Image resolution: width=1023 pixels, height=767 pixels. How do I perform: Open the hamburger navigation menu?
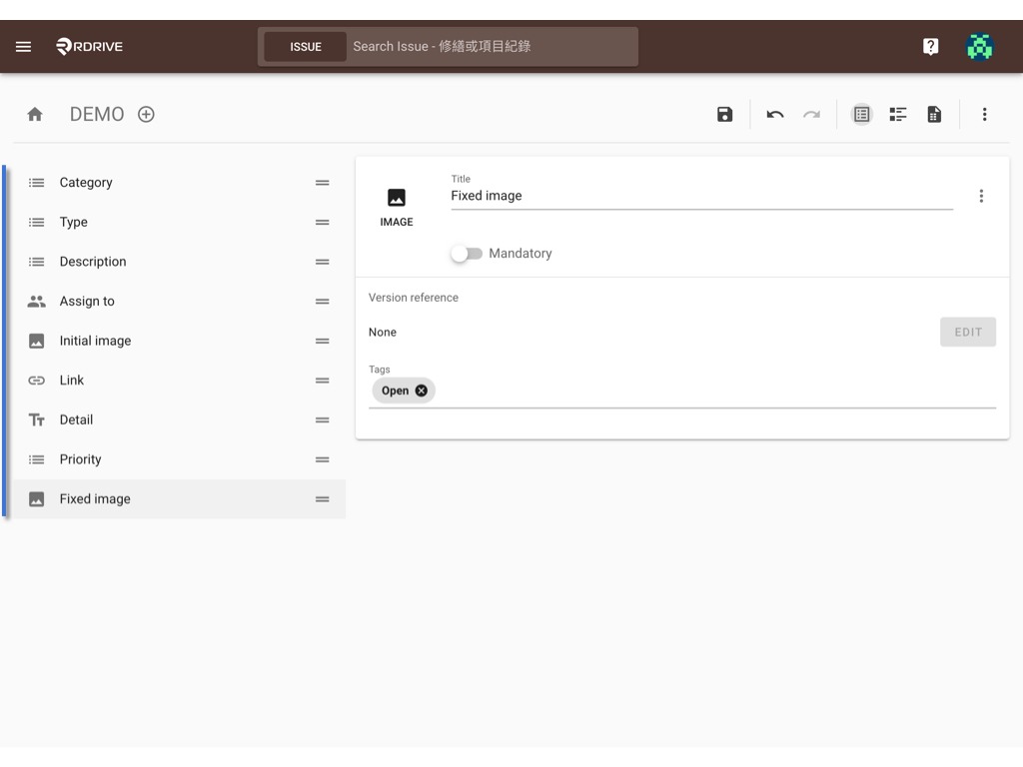point(24,46)
